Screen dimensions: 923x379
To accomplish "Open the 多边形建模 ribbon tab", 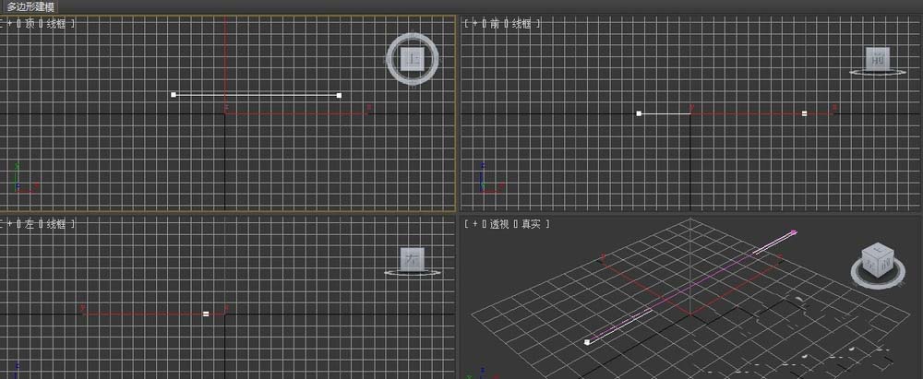I will (30, 6).
